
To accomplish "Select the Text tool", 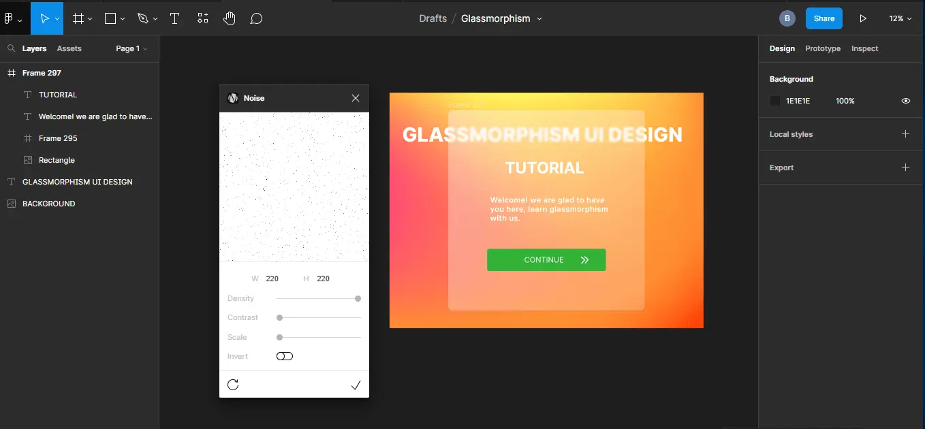I will click(174, 18).
